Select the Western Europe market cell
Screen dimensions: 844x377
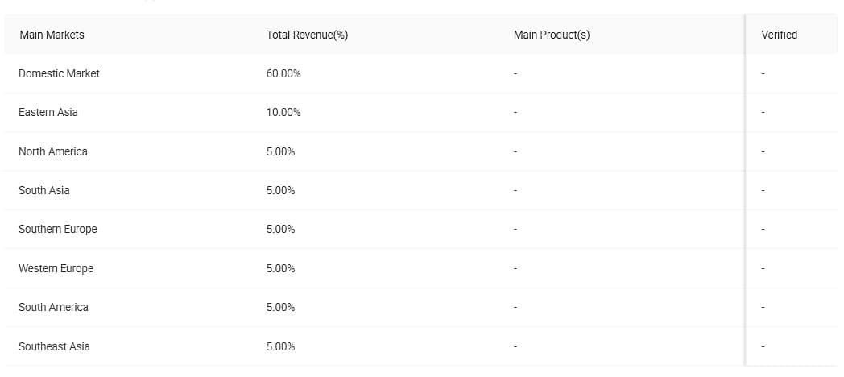[x=56, y=268]
